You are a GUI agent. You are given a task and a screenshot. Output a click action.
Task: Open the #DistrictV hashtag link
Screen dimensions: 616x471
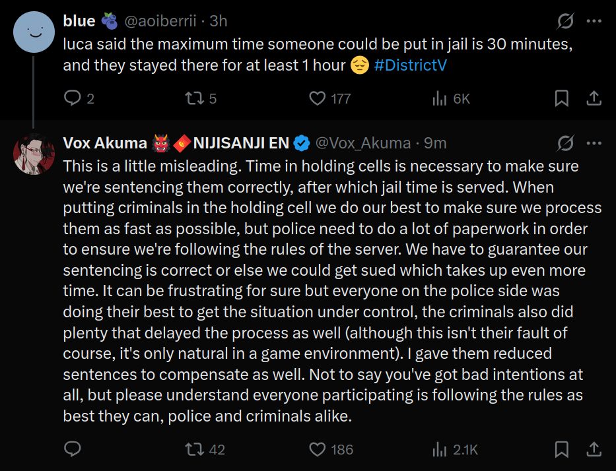click(411, 65)
